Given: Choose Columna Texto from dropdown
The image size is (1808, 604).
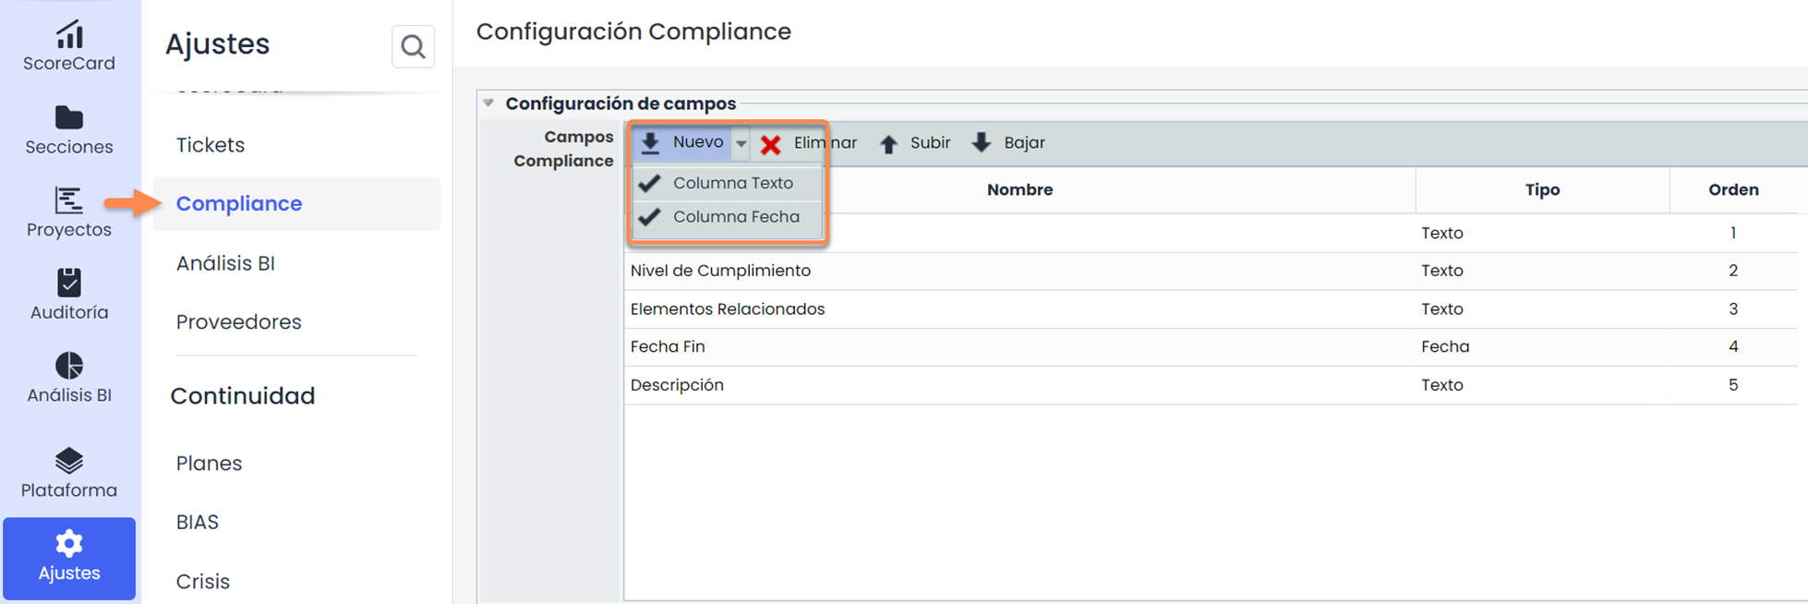Looking at the screenshot, I should [731, 183].
